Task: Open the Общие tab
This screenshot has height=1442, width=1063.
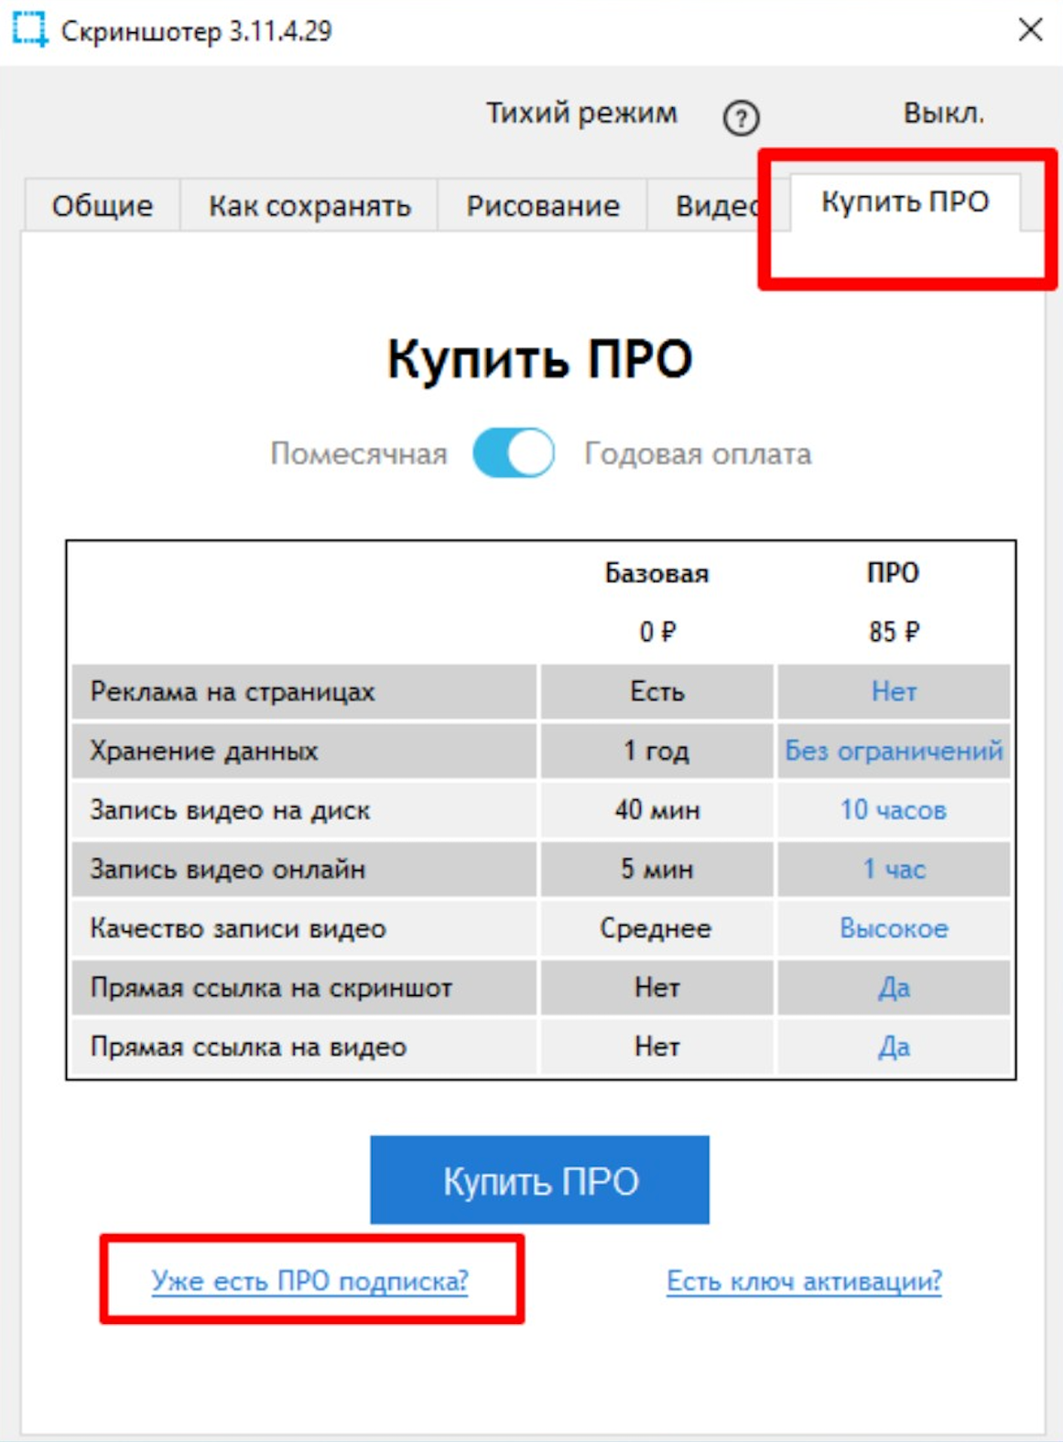Action: [x=102, y=205]
